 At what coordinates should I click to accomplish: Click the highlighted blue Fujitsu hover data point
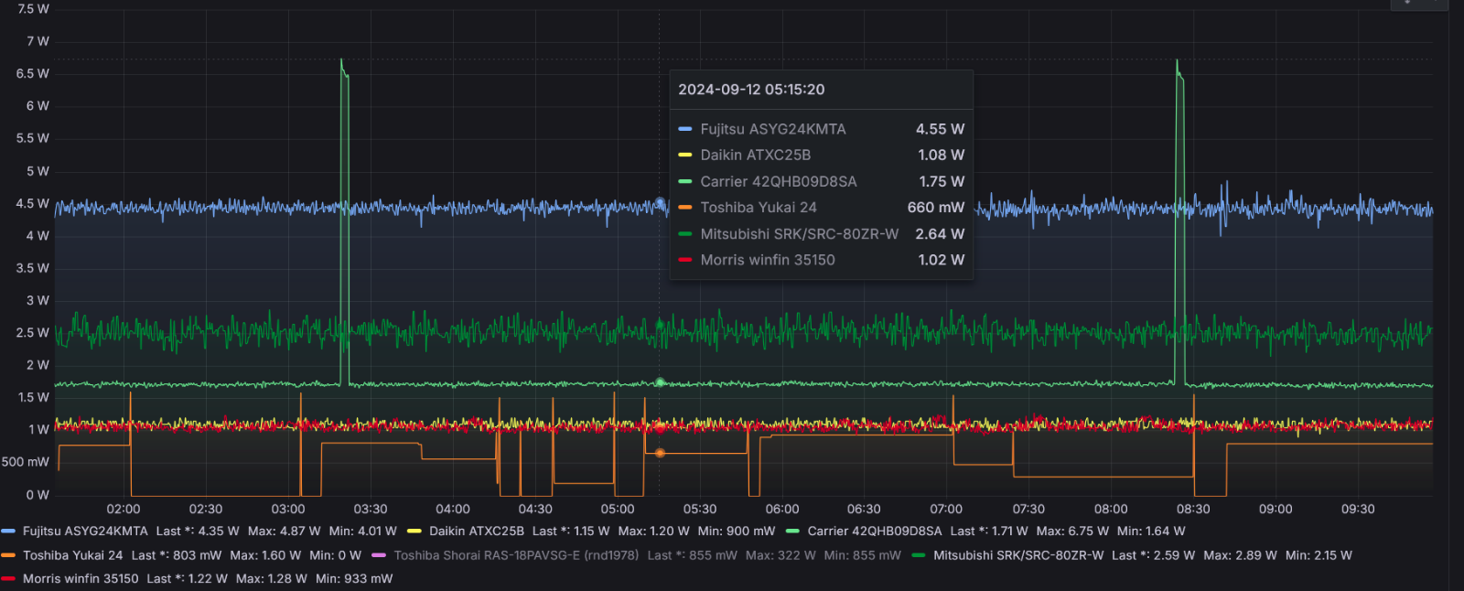[660, 203]
